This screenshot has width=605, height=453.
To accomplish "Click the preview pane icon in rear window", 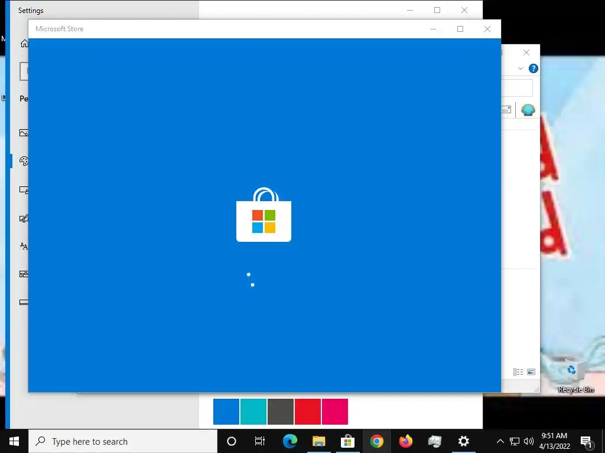I will 506,110.
